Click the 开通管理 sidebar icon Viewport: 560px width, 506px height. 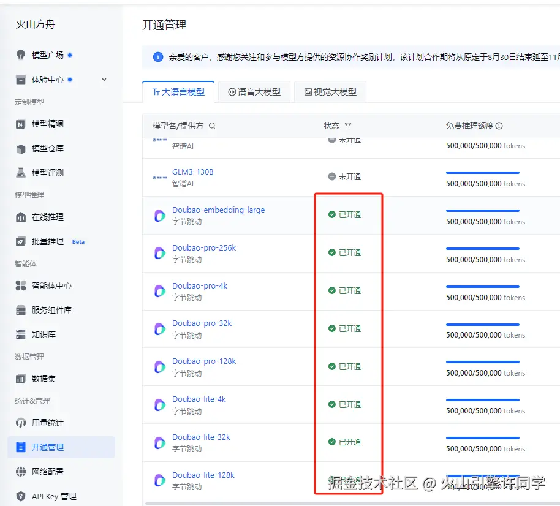point(21,447)
